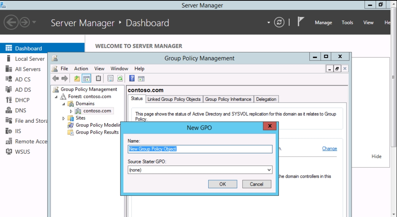The height and width of the screenshot is (217, 397).
Task: Expand the contoso.com domain node
Action: coord(71,111)
